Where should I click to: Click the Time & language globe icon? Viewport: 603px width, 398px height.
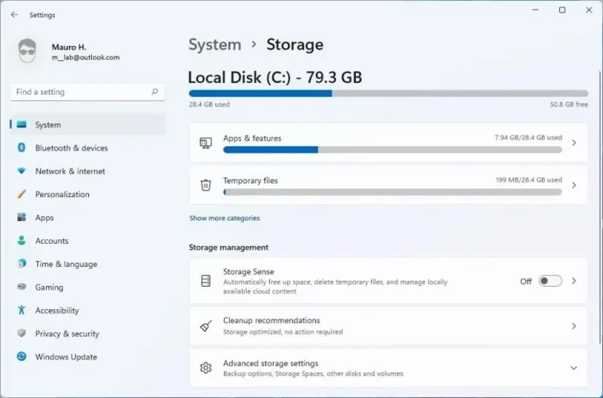point(22,263)
